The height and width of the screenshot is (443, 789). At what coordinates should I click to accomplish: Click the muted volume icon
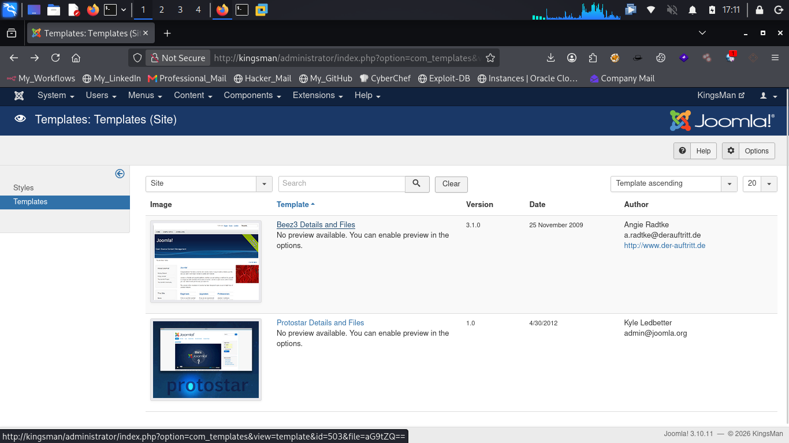point(672,10)
